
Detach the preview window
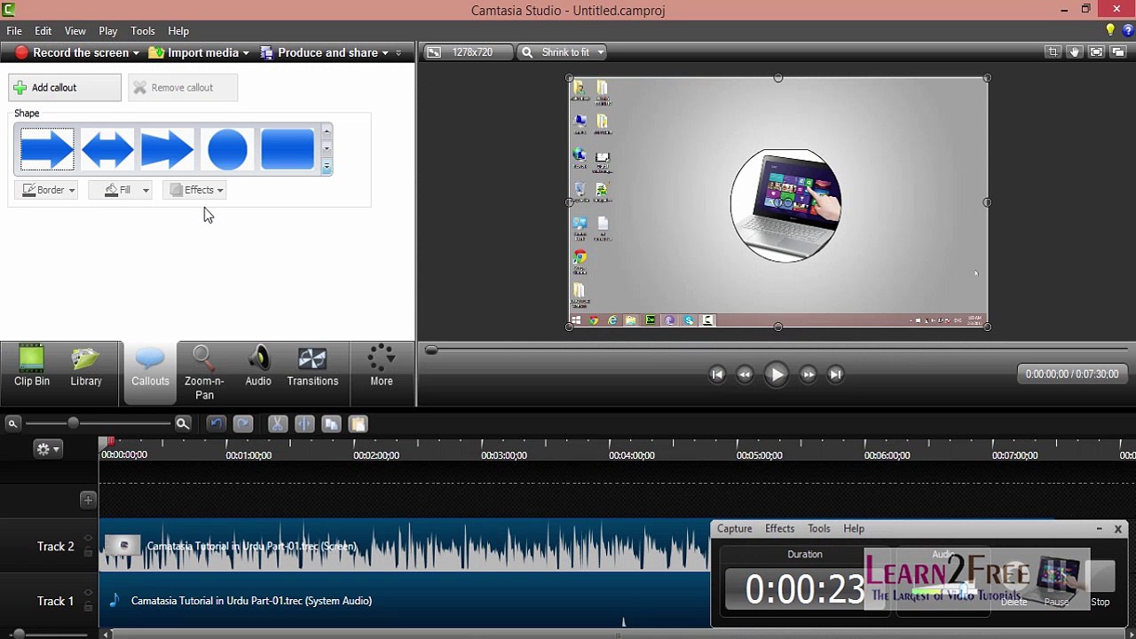[1117, 52]
